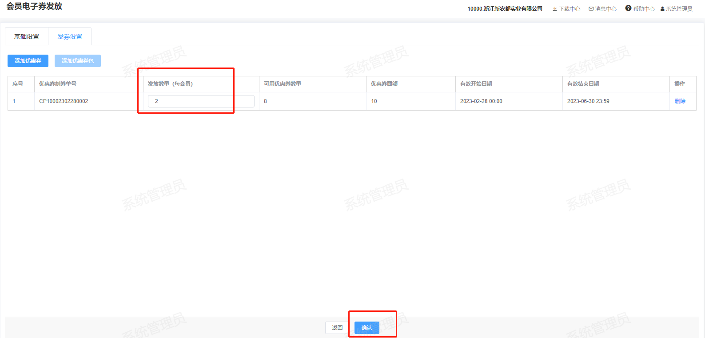The height and width of the screenshot is (338, 705).
Task: Click the company name 10000.浙江新农都实业有限公司
Action: (505, 9)
